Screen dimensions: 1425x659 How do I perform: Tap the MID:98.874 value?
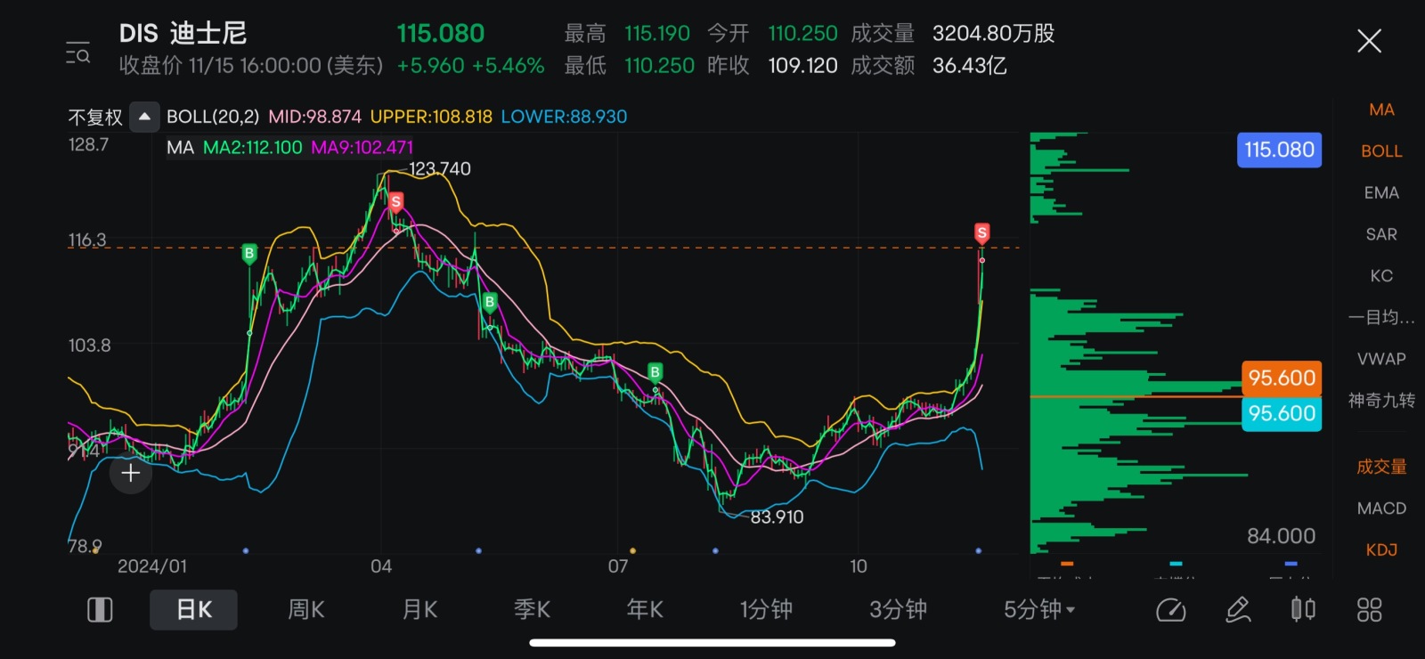[315, 117]
